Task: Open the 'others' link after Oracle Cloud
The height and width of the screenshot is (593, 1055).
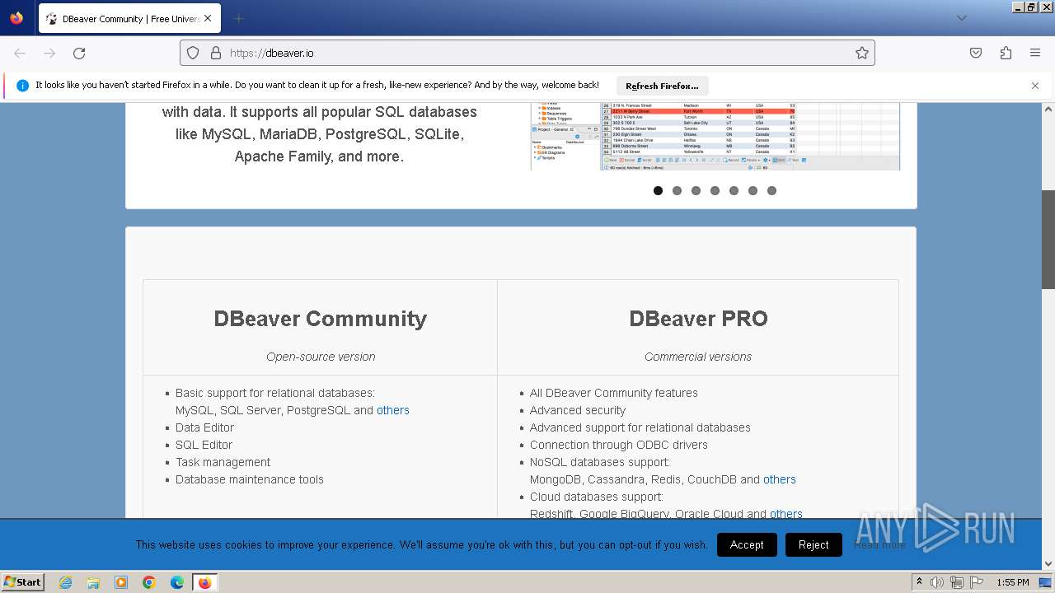Action: coord(786,514)
